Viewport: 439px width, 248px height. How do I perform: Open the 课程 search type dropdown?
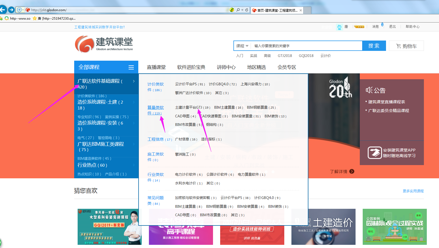(242, 46)
